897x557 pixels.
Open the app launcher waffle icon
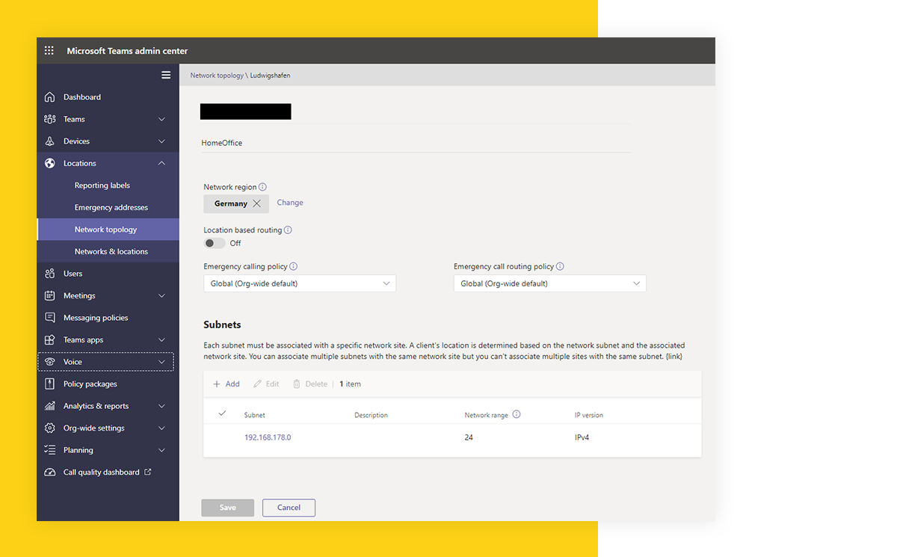[x=49, y=51]
